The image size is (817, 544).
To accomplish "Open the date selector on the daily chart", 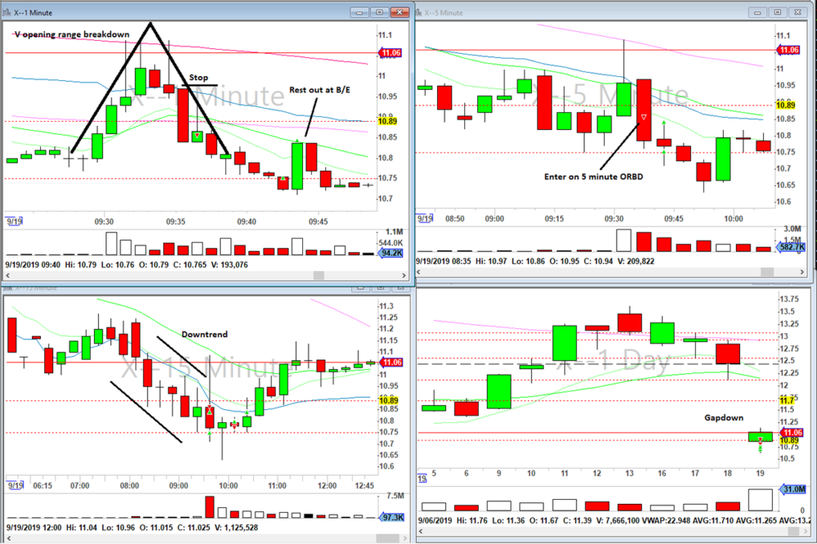I will point(422,479).
